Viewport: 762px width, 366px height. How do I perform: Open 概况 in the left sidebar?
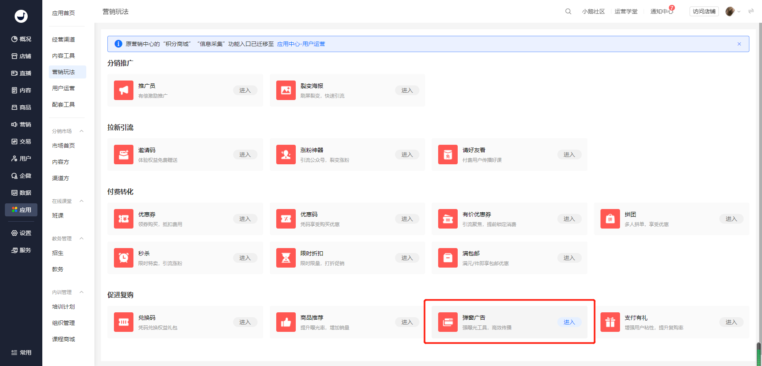21,39
